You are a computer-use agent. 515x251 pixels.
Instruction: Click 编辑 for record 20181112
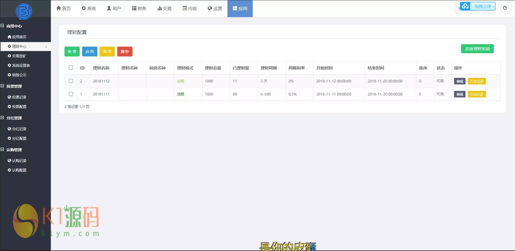coord(460,81)
